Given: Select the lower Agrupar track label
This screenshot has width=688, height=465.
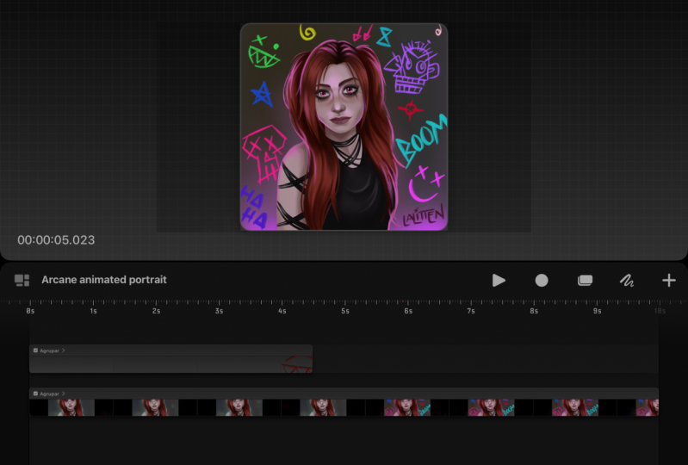Looking at the screenshot, I should [x=49, y=394].
